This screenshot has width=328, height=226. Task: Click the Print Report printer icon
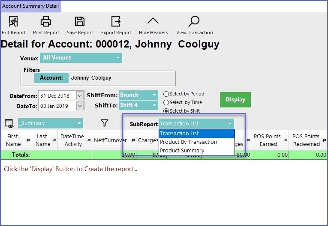click(x=46, y=22)
